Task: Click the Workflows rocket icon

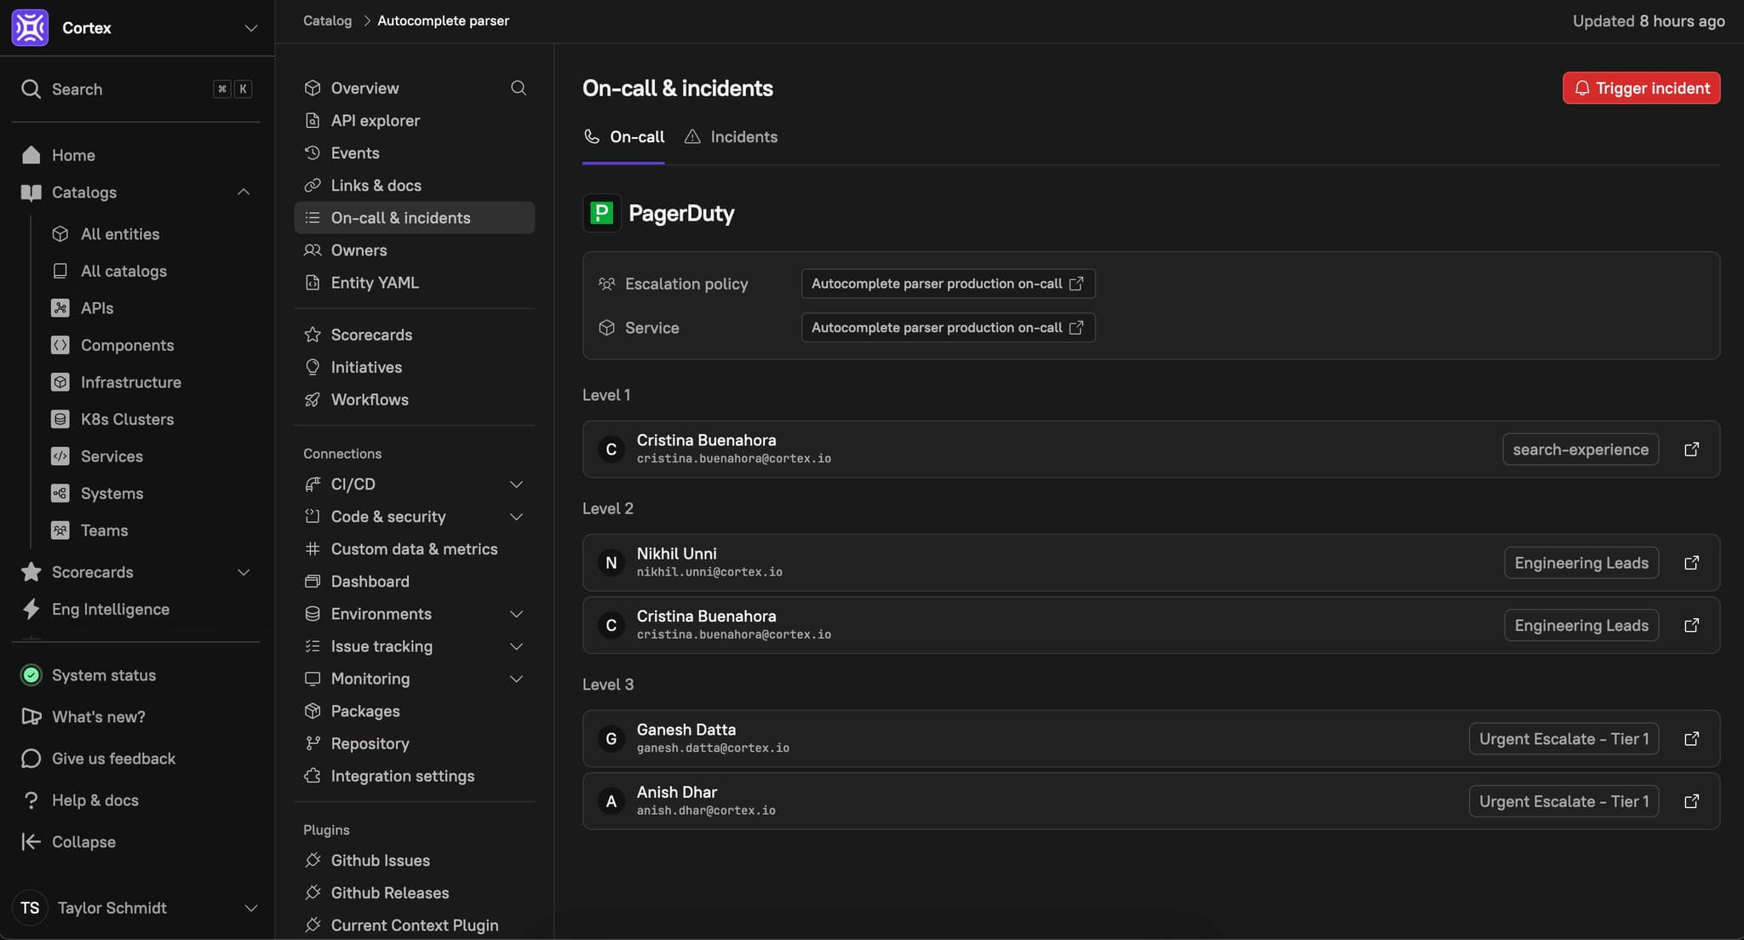Action: 313,399
